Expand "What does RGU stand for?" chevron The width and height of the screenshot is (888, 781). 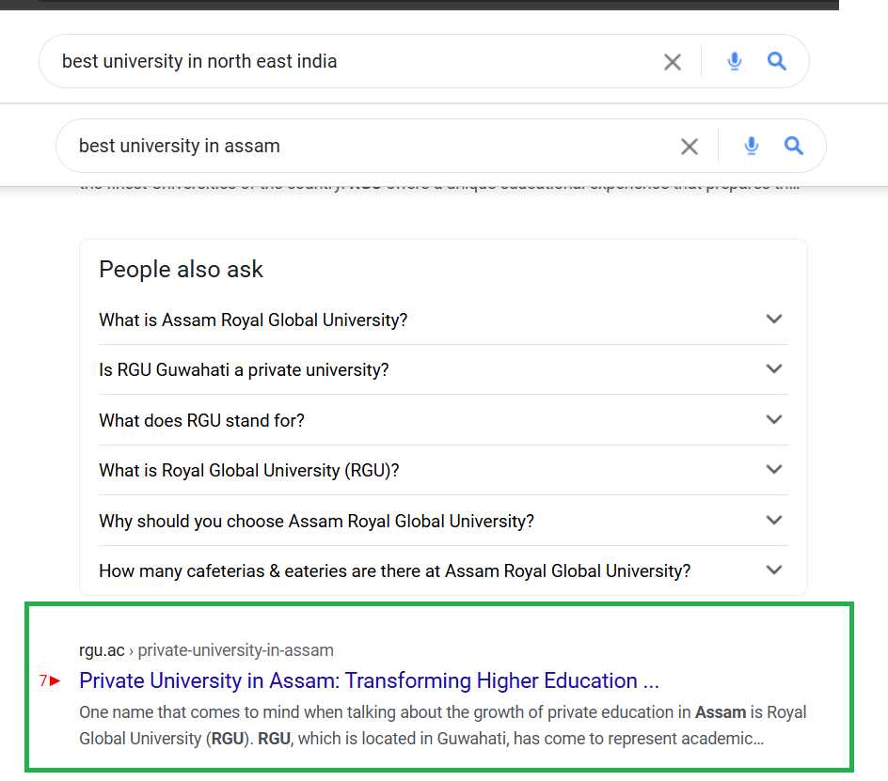tap(774, 420)
